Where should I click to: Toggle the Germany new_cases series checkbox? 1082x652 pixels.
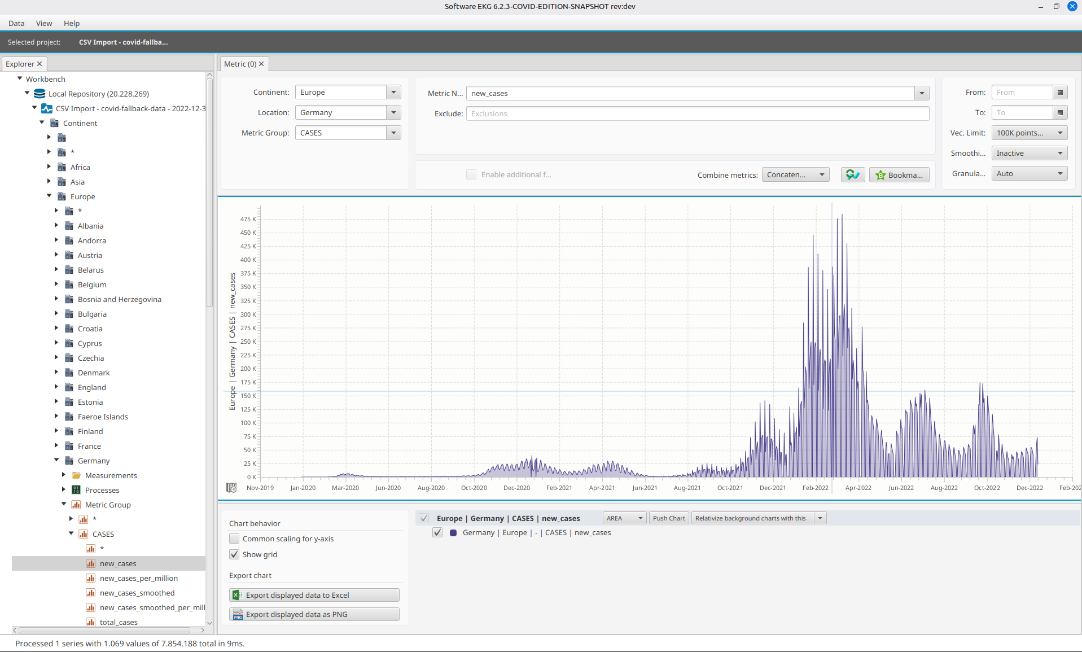(x=437, y=532)
